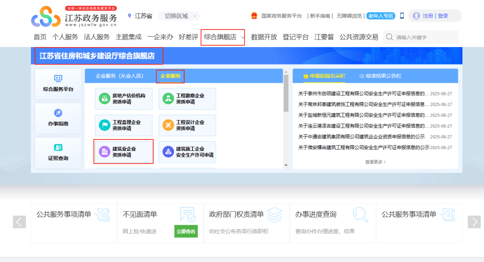Screen dimensions: 484x262
Task: Click the service list scroll up arrow
Action: click(x=286, y=72)
